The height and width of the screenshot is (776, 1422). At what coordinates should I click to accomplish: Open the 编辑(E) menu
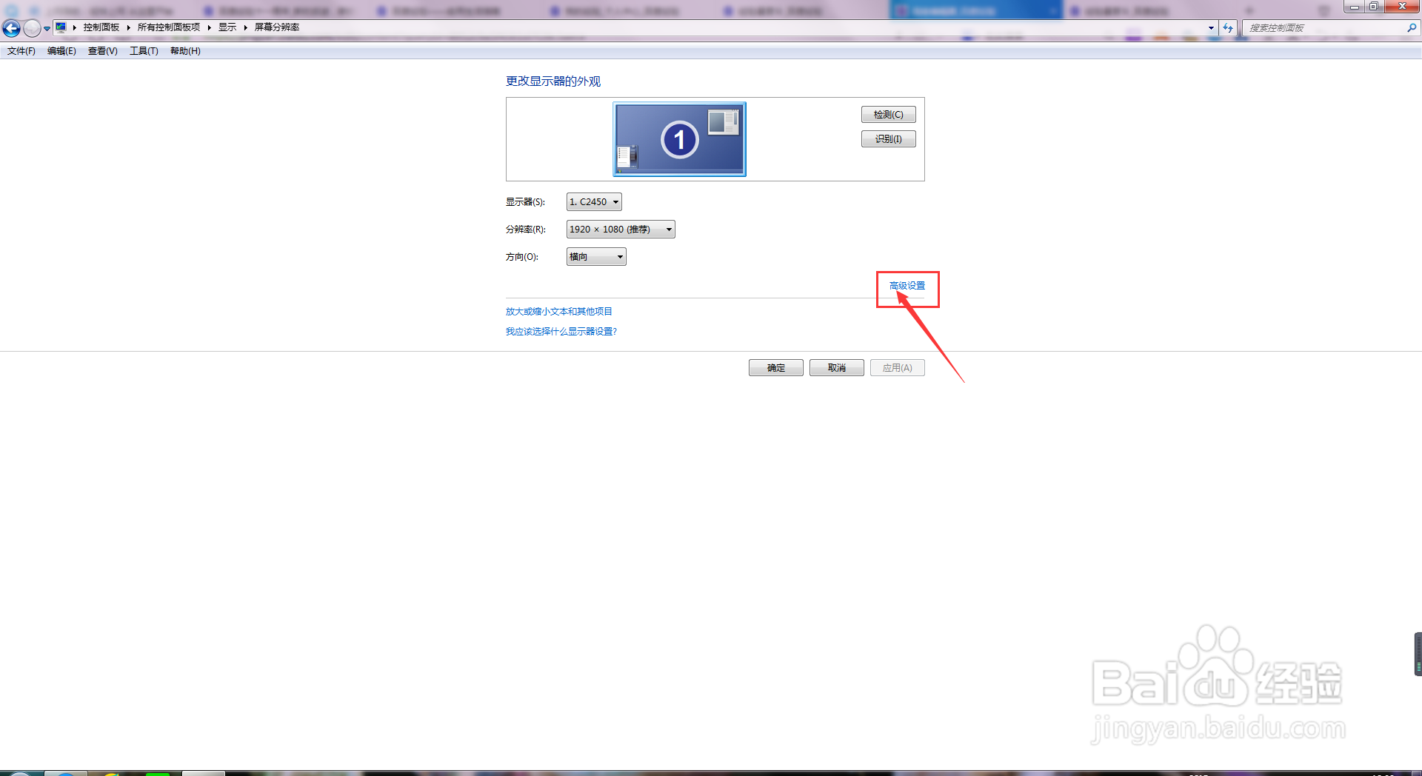pyautogui.click(x=61, y=51)
